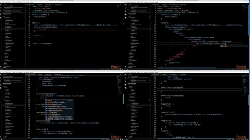Collapse components folder in bottom-left explorer
The height and width of the screenshot is (140, 250).
[7, 101]
